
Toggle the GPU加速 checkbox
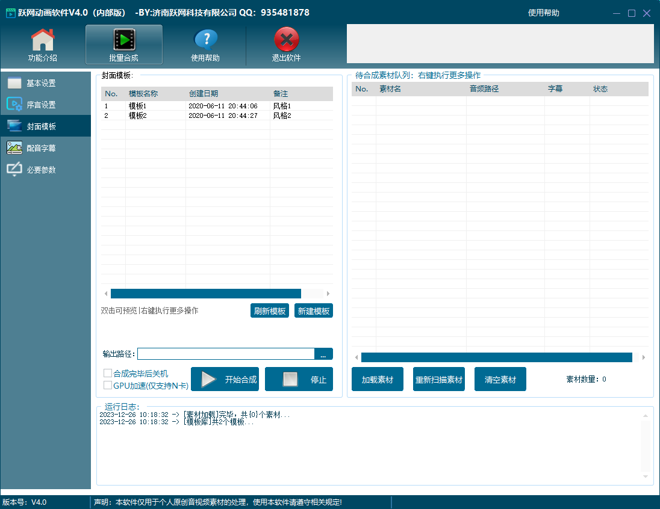click(x=108, y=385)
